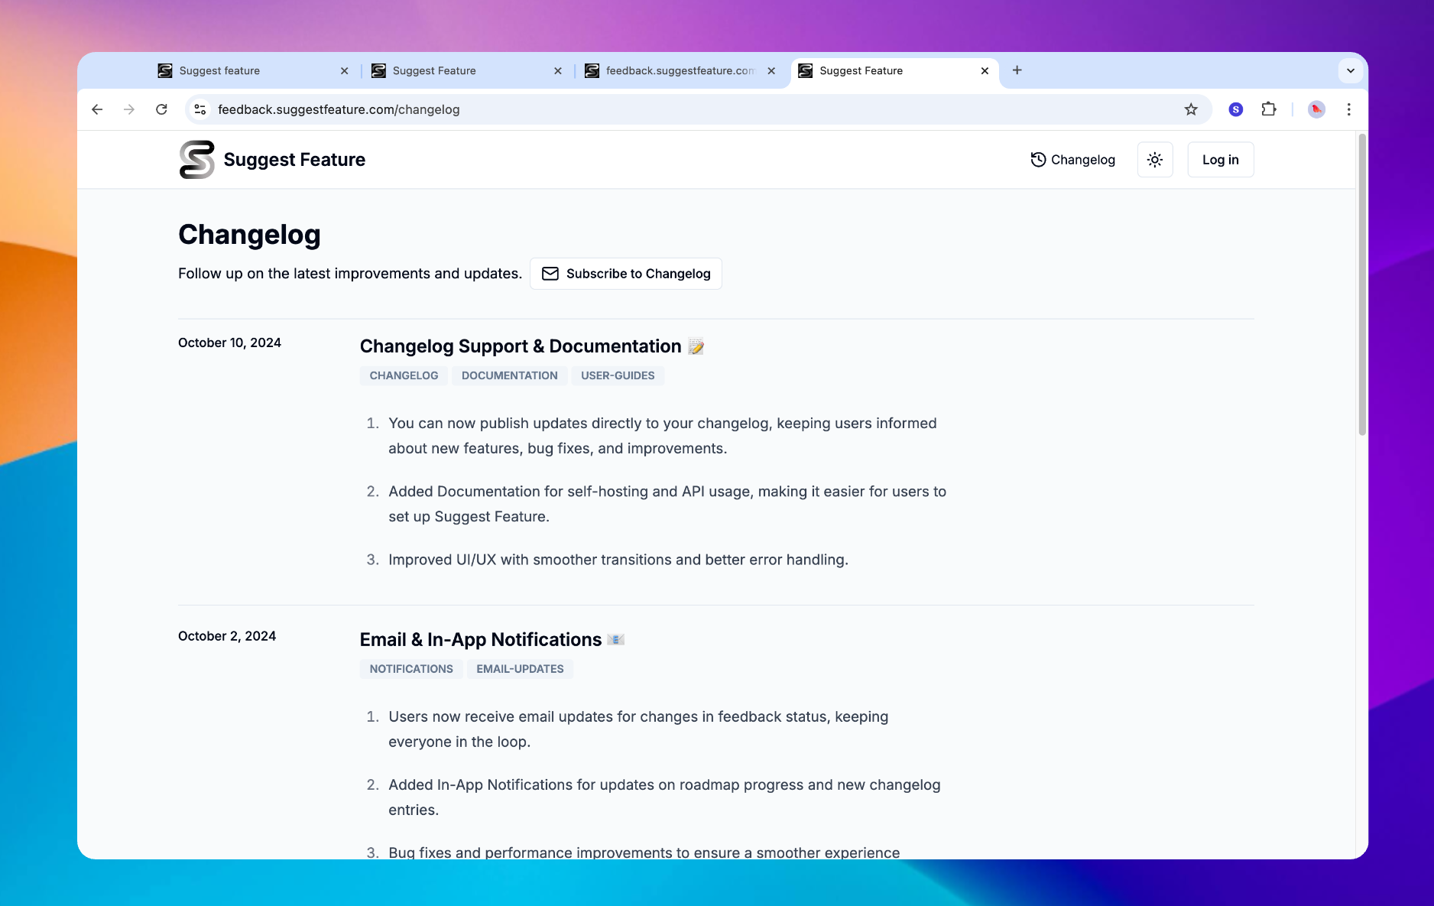Close the active Suggest Feature tab
The width and height of the screenshot is (1434, 906).
coord(985,71)
